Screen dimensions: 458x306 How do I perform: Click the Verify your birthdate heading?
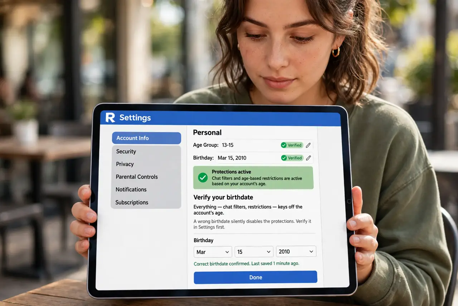[223, 197]
